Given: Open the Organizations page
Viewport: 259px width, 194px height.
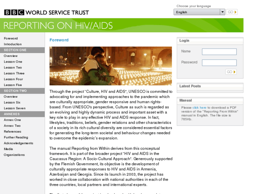Looking at the screenshot, I should [x=14, y=155].
